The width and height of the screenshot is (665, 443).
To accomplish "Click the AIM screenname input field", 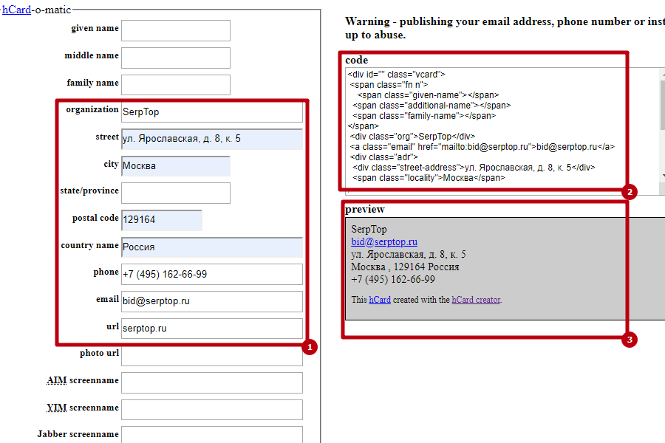I will click(211, 382).
